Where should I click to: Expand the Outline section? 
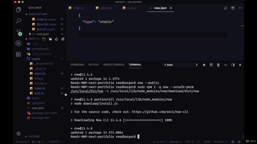pyautogui.click(x=33, y=136)
